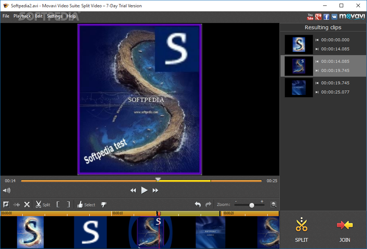Click the delete X icon in toolbar
Screen dimensions: 367x249
coord(27,205)
